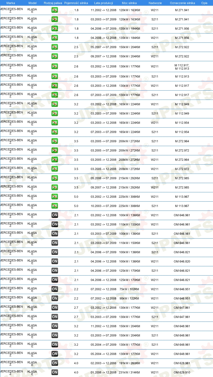This screenshot has width=213, height=377.
Task: Click the 90kW / 122KM power cell
Action: click(x=129, y=298)
